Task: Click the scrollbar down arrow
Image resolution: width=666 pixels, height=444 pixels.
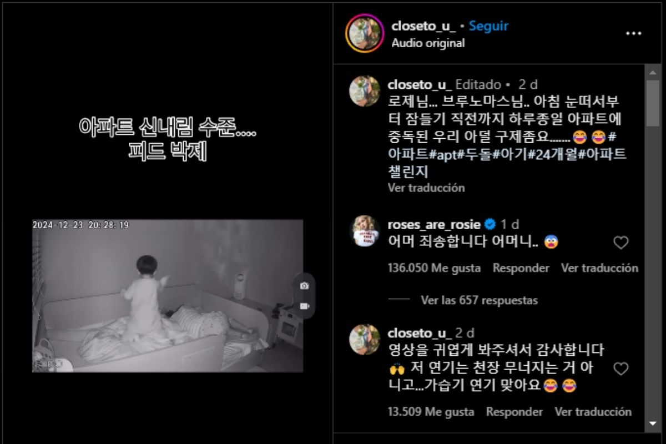Action: [653, 423]
